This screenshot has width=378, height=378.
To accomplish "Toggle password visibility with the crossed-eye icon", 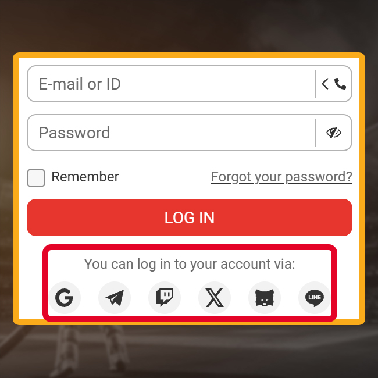I will pyautogui.click(x=334, y=133).
